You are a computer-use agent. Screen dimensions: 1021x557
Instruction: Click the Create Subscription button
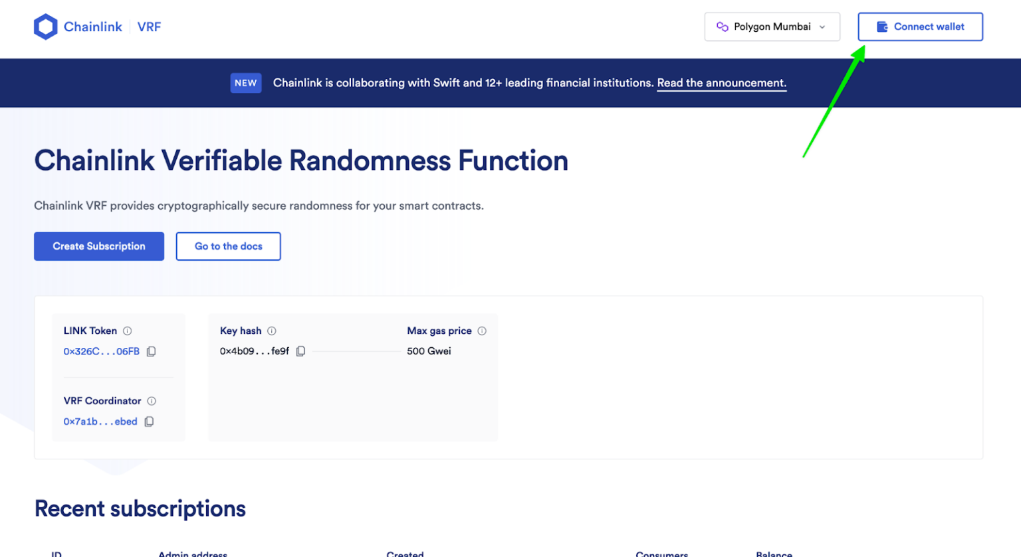[98, 246]
